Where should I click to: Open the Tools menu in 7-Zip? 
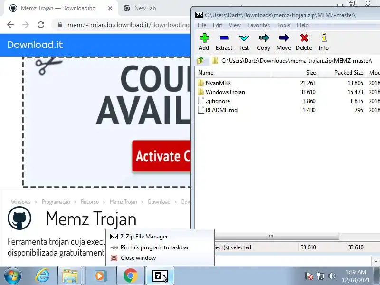[283, 25]
